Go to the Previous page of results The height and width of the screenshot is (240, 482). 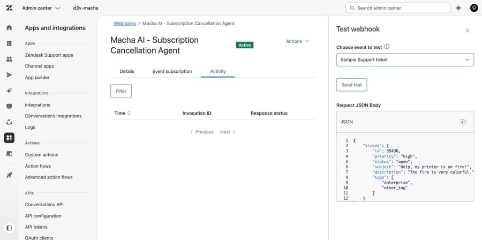202,132
